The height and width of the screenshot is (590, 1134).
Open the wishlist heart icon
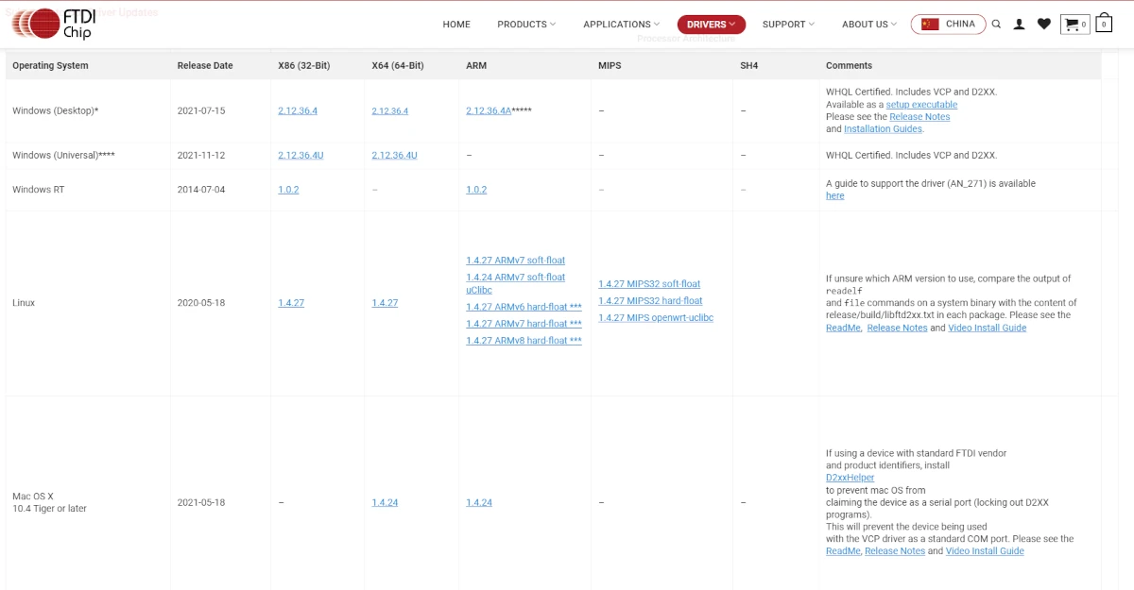point(1043,25)
